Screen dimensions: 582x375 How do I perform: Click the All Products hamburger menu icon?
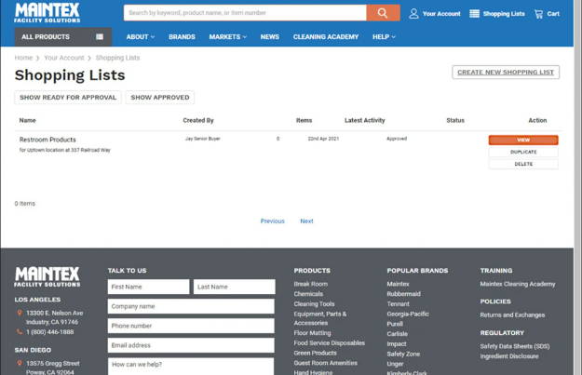(x=100, y=36)
